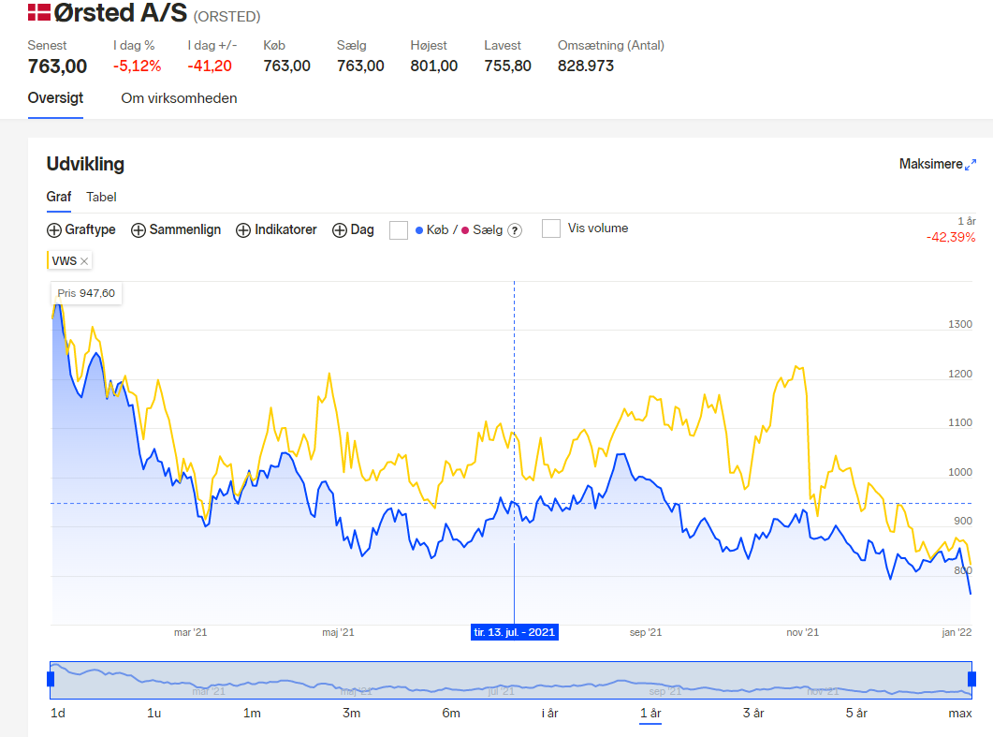Switch to the Tabel tab
This screenshot has height=737, width=993.
click(x=101, y=197)
